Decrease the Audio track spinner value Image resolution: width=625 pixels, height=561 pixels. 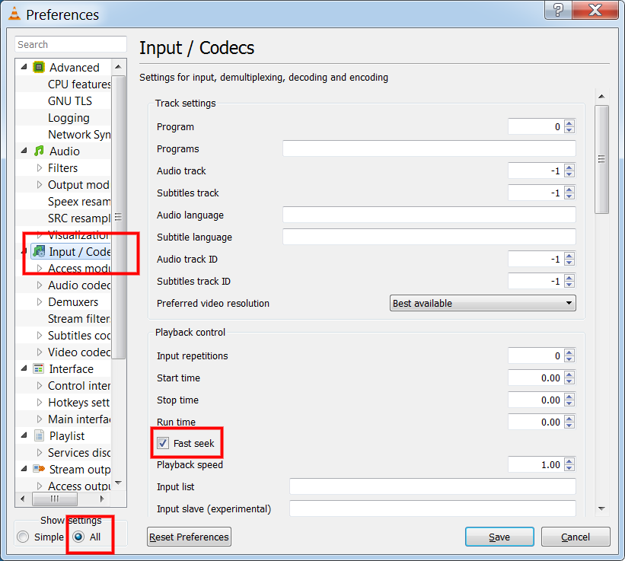569,174
